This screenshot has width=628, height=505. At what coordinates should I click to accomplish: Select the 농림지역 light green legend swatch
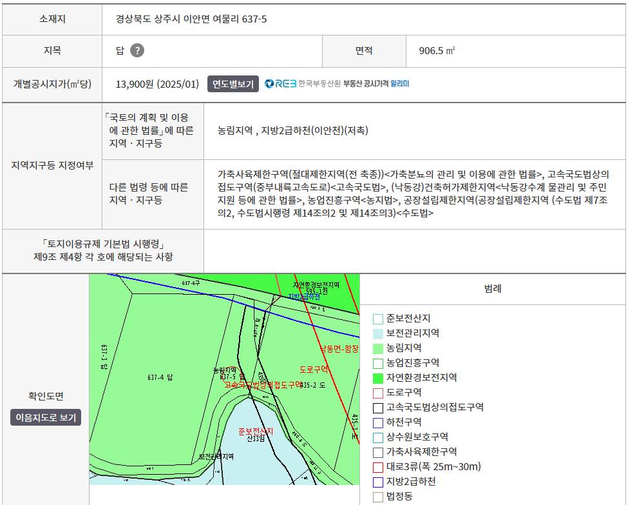(378, 348)
